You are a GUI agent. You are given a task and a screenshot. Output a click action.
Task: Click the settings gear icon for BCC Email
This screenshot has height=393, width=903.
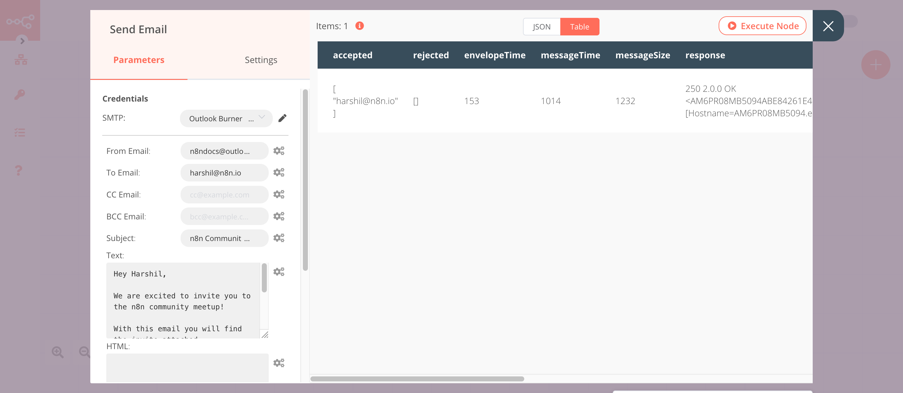[x=279, y=216]
